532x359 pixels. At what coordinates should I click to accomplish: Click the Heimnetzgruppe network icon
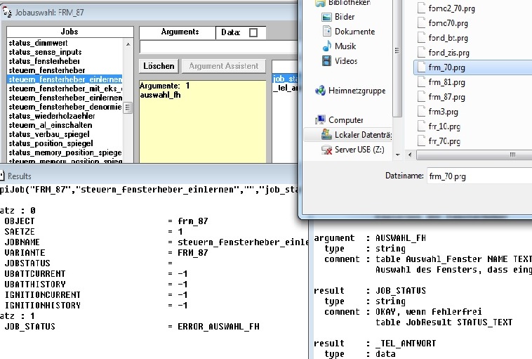[320, 91]
